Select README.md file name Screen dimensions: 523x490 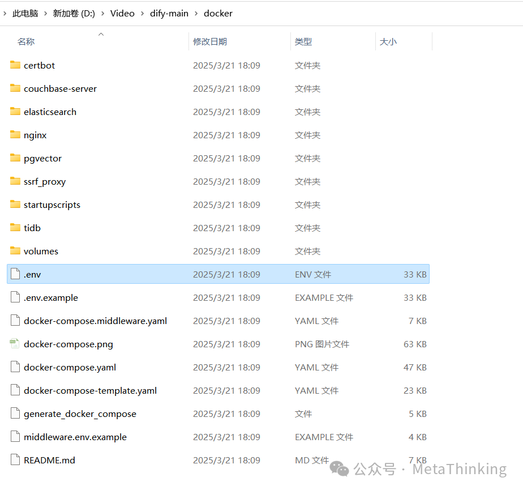(49, 461)
